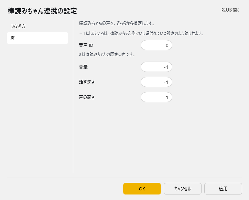Confirm settings with the OK button
Image resolution: width=249 pixels, height=200 pixels.
[x=142, y=189]
